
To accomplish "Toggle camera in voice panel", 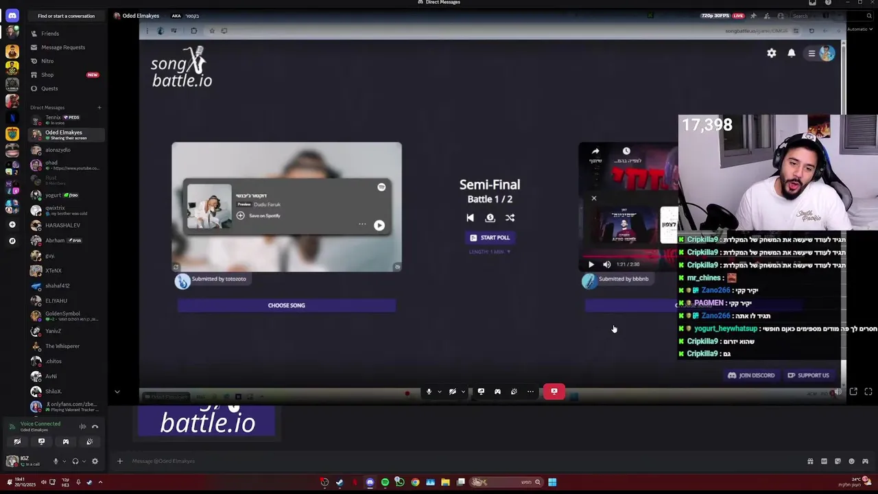I will coord(17,442).
